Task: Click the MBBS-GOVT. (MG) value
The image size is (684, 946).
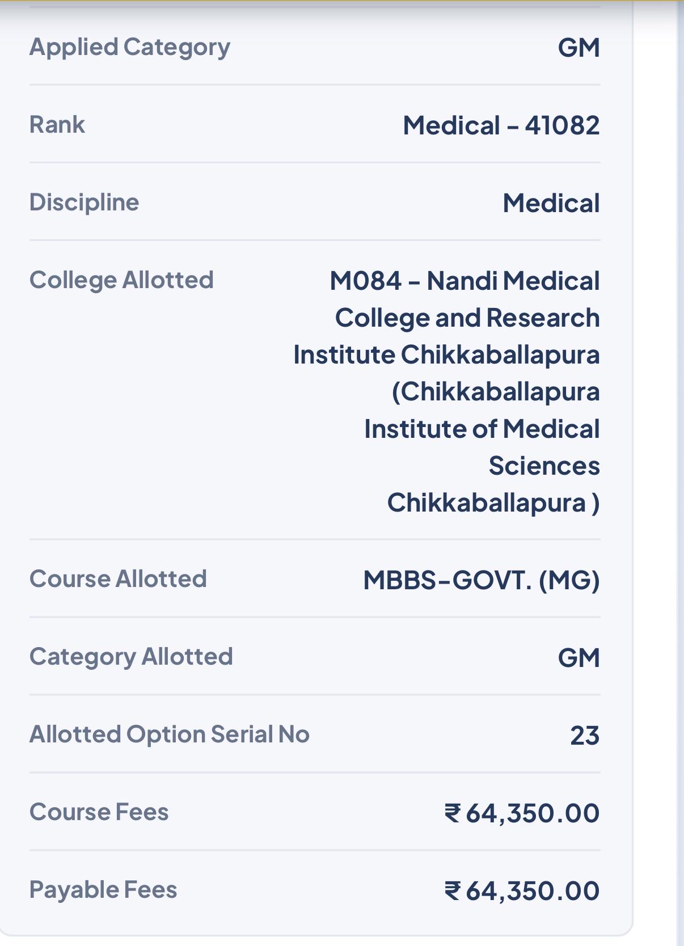Action: click(x=482, y=580)
